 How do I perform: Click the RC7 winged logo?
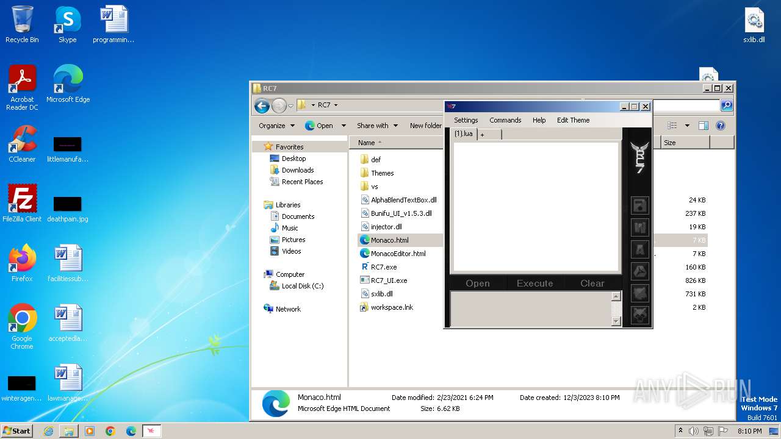[x=639, y=157]
